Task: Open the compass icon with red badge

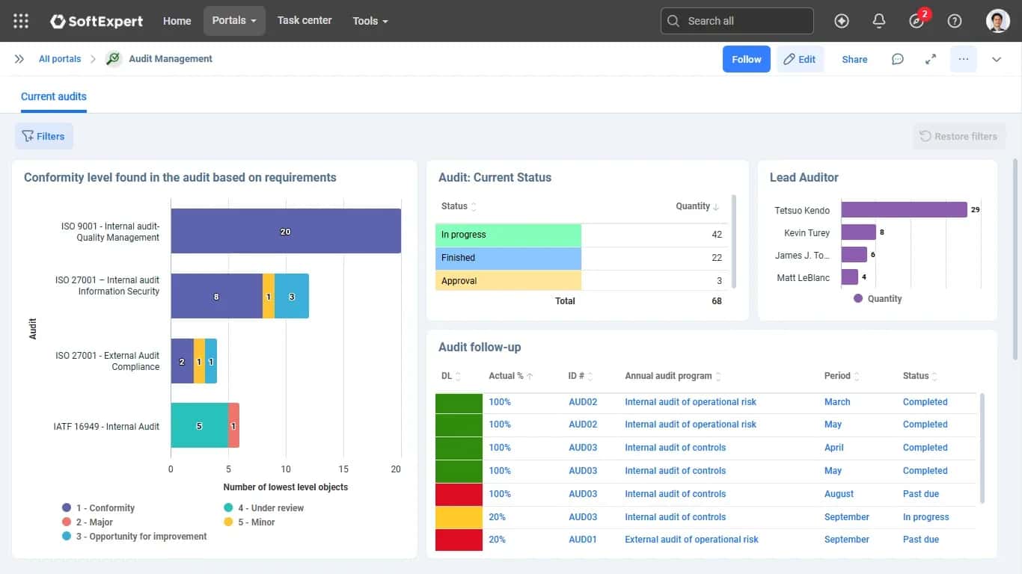Action: (x=917, y=21)
